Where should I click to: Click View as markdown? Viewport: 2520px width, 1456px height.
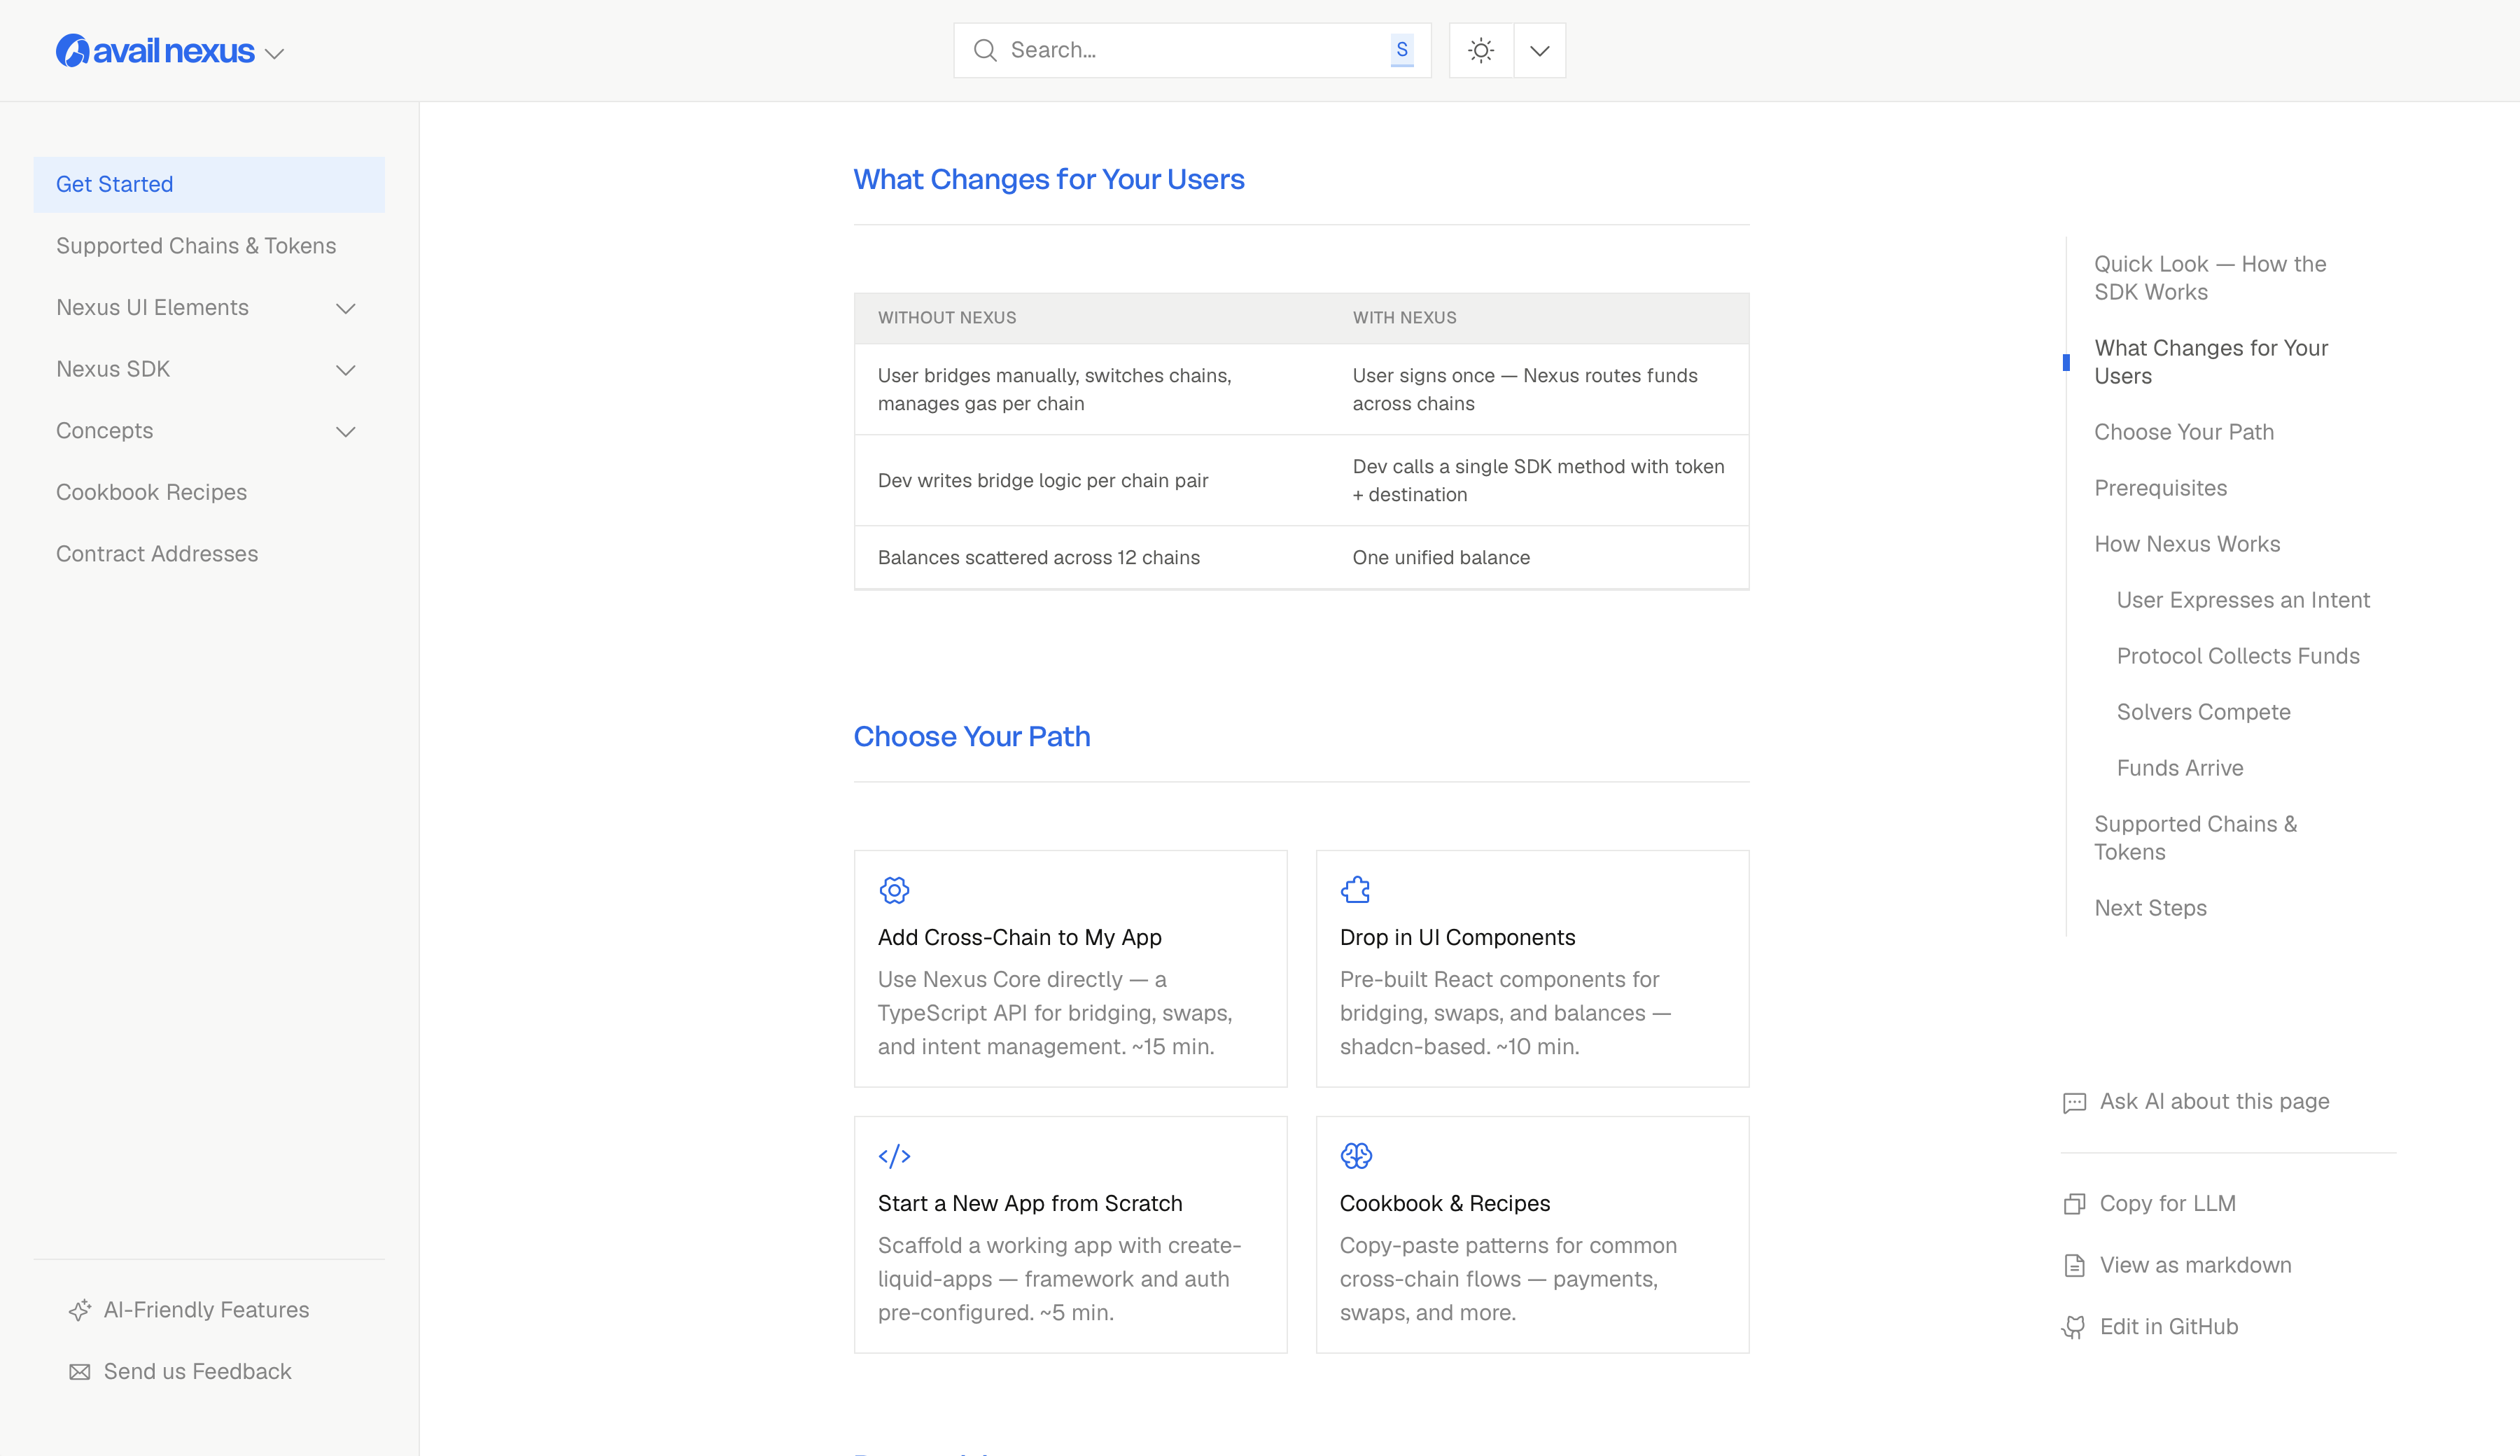[x=2195, y=1265]
